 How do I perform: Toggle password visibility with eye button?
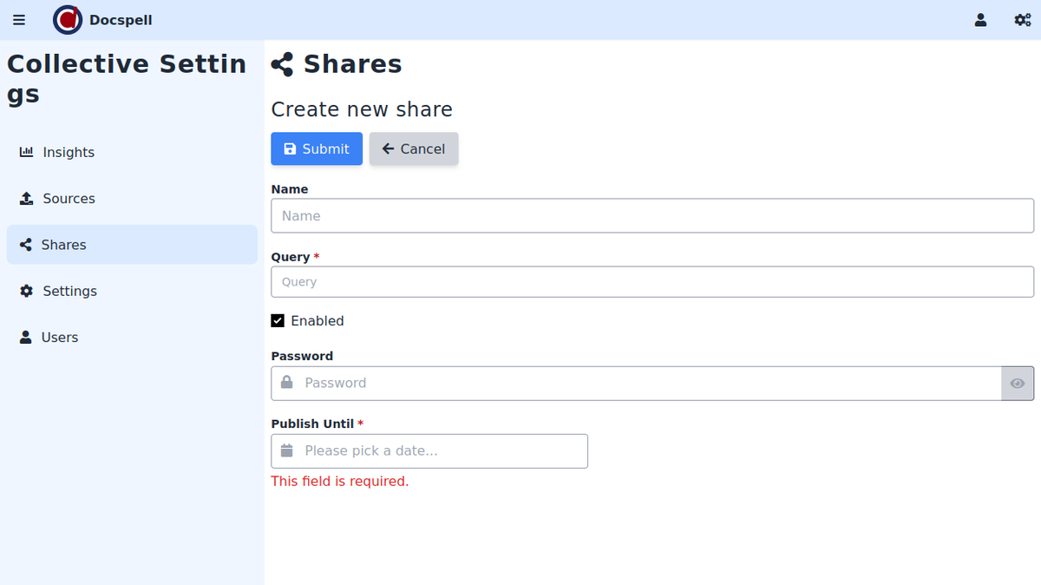pyautogui.click(x=1017, y=383)
